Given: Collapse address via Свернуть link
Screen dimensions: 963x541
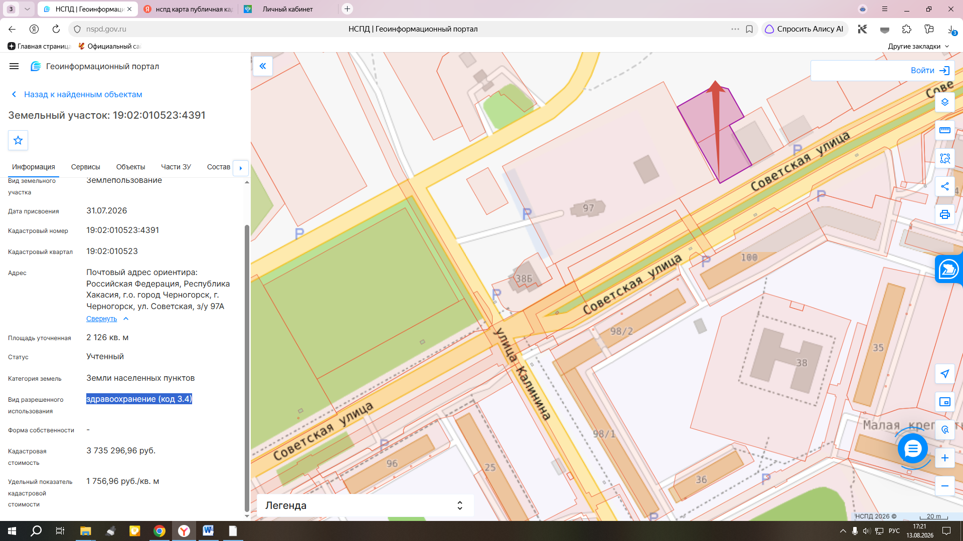Looking at the screenshot, I should pyautogui.click(x=107, y=319).
